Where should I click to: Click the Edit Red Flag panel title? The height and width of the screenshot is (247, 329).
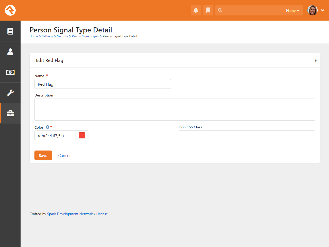click(x=50, y=60)
